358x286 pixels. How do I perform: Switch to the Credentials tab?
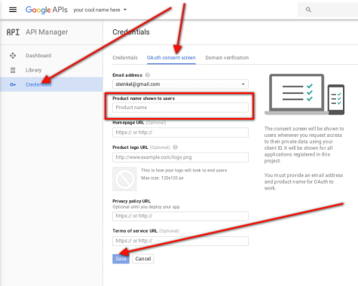coord(125,58)
